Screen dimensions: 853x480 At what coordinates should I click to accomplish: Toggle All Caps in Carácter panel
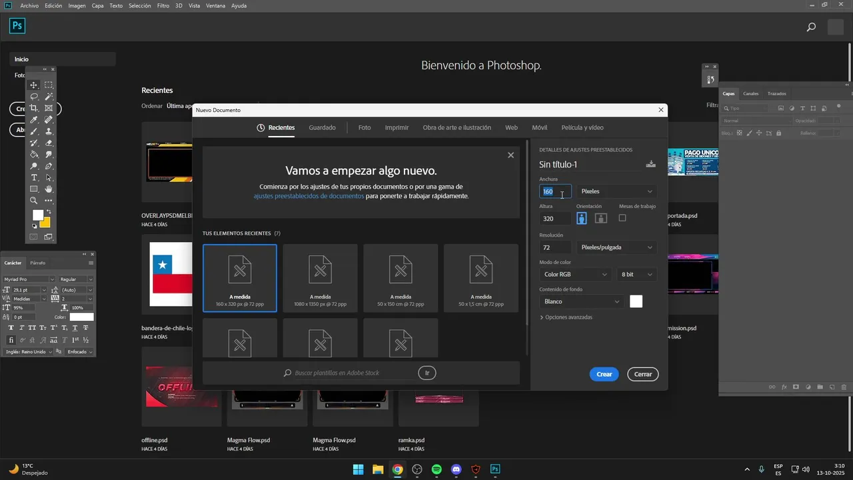point(32,328)
